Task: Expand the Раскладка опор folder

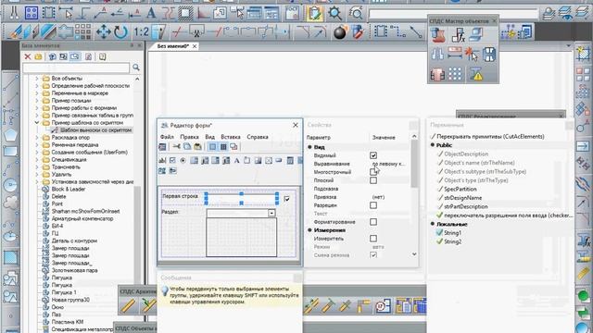Action: (x=37, y=138)
